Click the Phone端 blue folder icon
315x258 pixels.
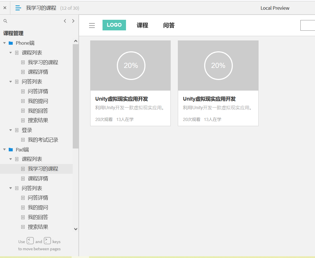click(x=11, y=43)
